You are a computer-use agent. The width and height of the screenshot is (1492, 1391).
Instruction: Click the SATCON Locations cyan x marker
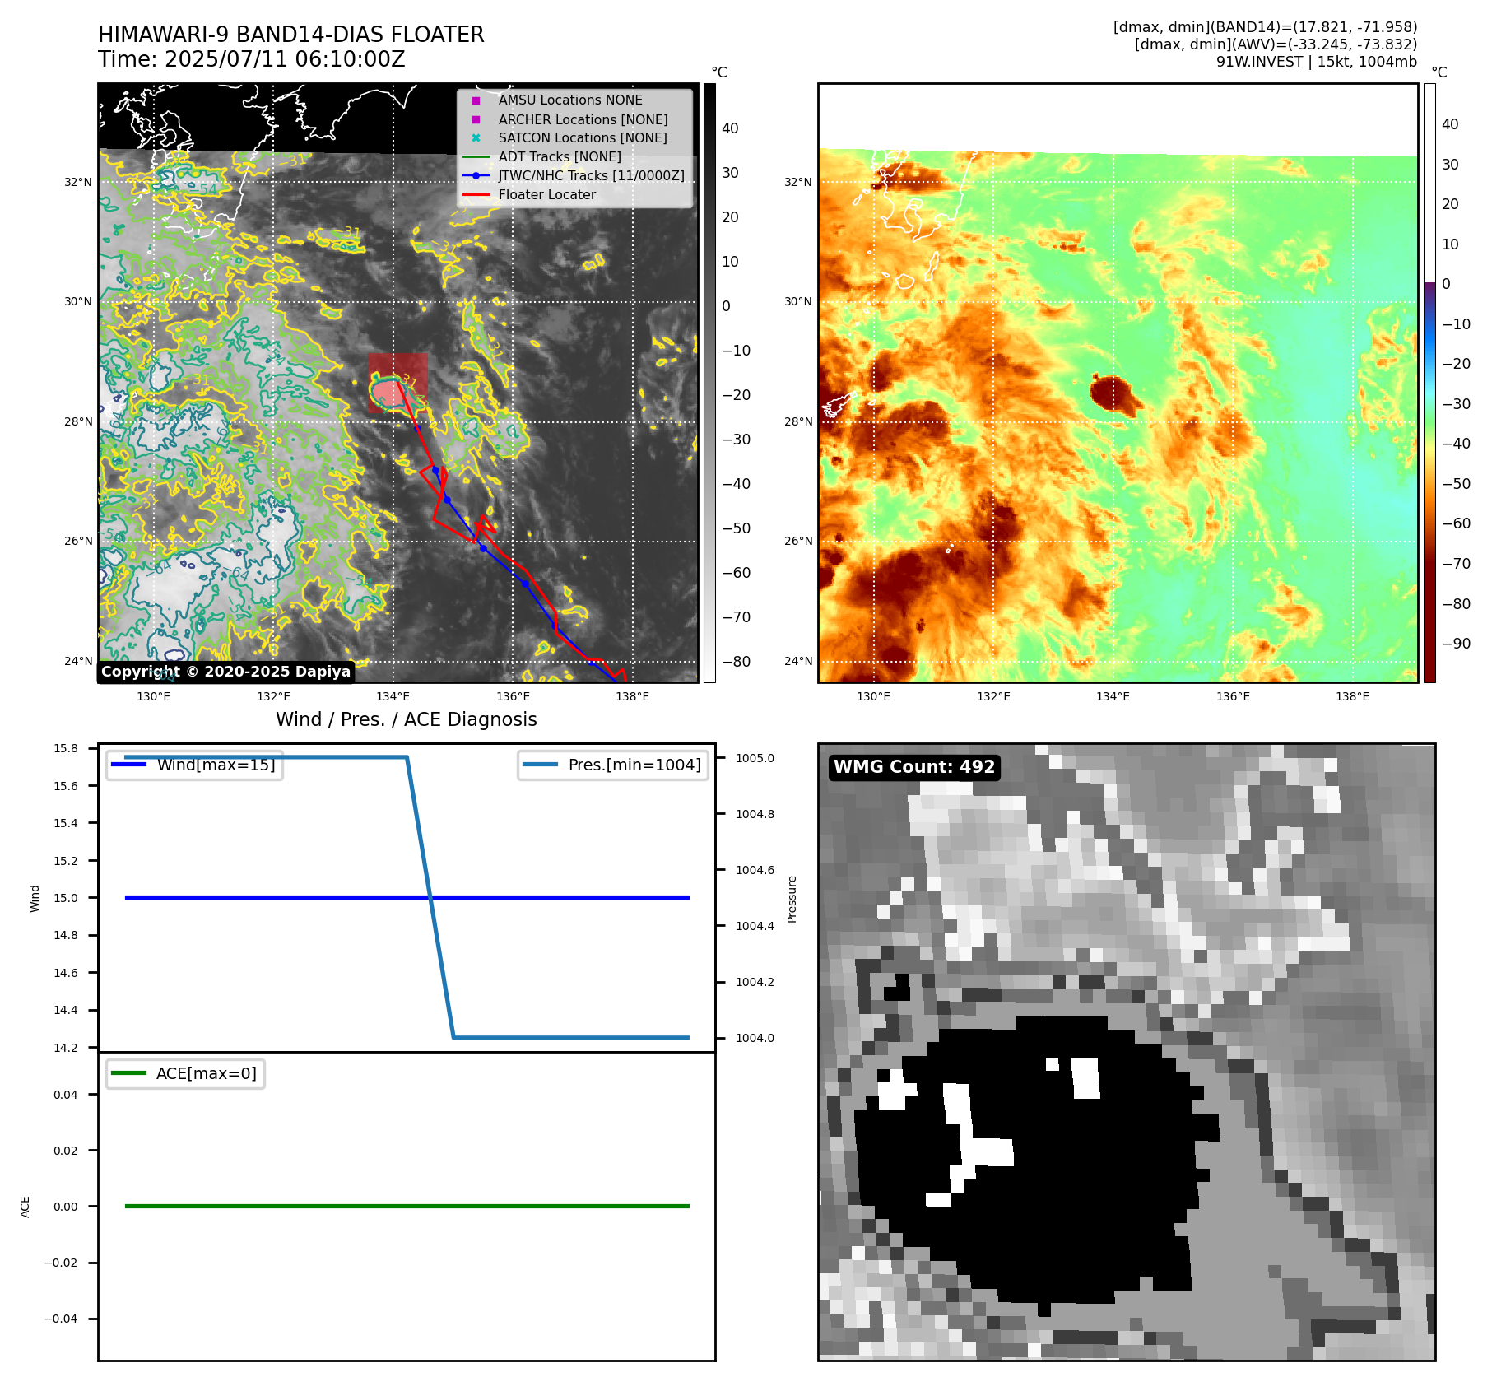(476, 138)
